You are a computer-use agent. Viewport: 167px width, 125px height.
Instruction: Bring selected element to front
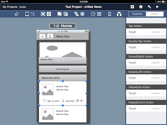[x=59, y=14]
